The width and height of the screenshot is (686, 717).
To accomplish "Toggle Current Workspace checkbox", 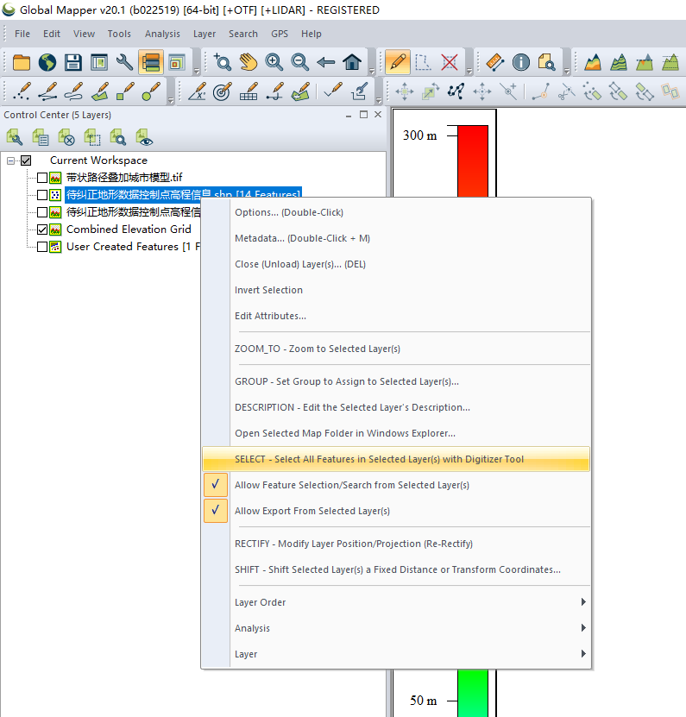I will (26, 160).
